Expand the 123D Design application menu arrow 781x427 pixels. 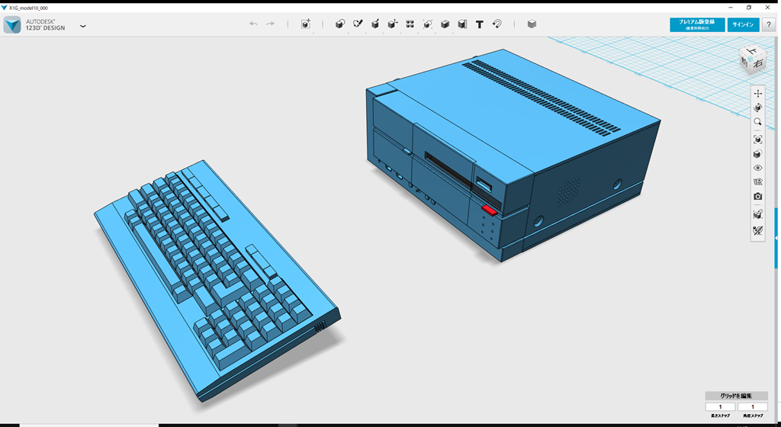tap(82, 26)
